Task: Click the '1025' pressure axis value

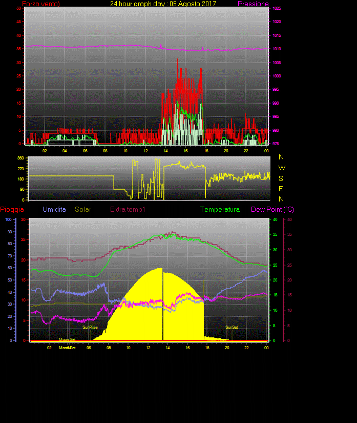Action: [277, 8]
